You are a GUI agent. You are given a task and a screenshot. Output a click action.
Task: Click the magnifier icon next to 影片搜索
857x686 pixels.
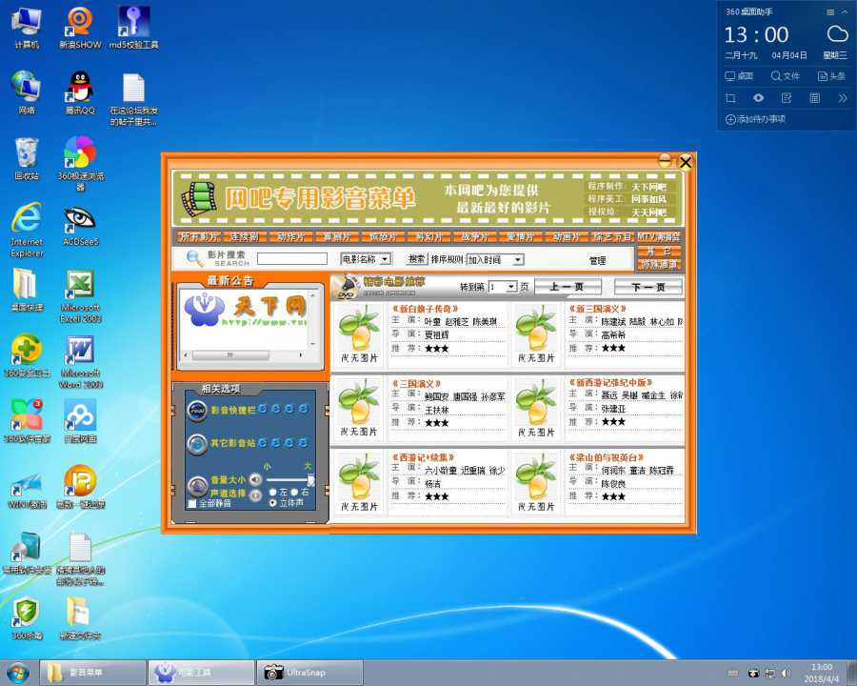pyautogui.click(x=190, y=258)
